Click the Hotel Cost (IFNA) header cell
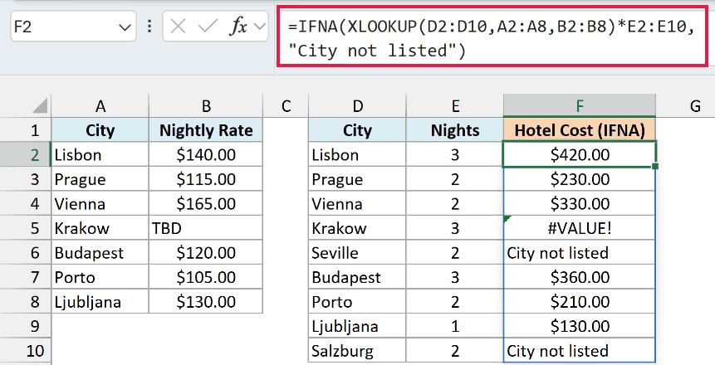This screenshot has width=715, height=365. (x=580, y=130)
